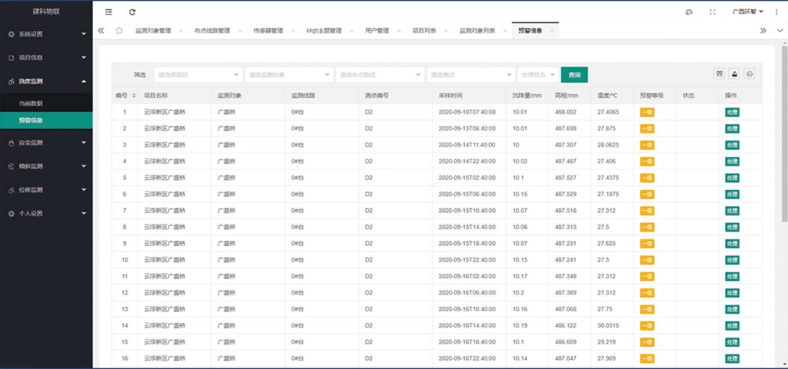Collapse the sidebar with the menu-fold icon
The height and width of the screenshot is (369, 788).
[x=108, y=12]
